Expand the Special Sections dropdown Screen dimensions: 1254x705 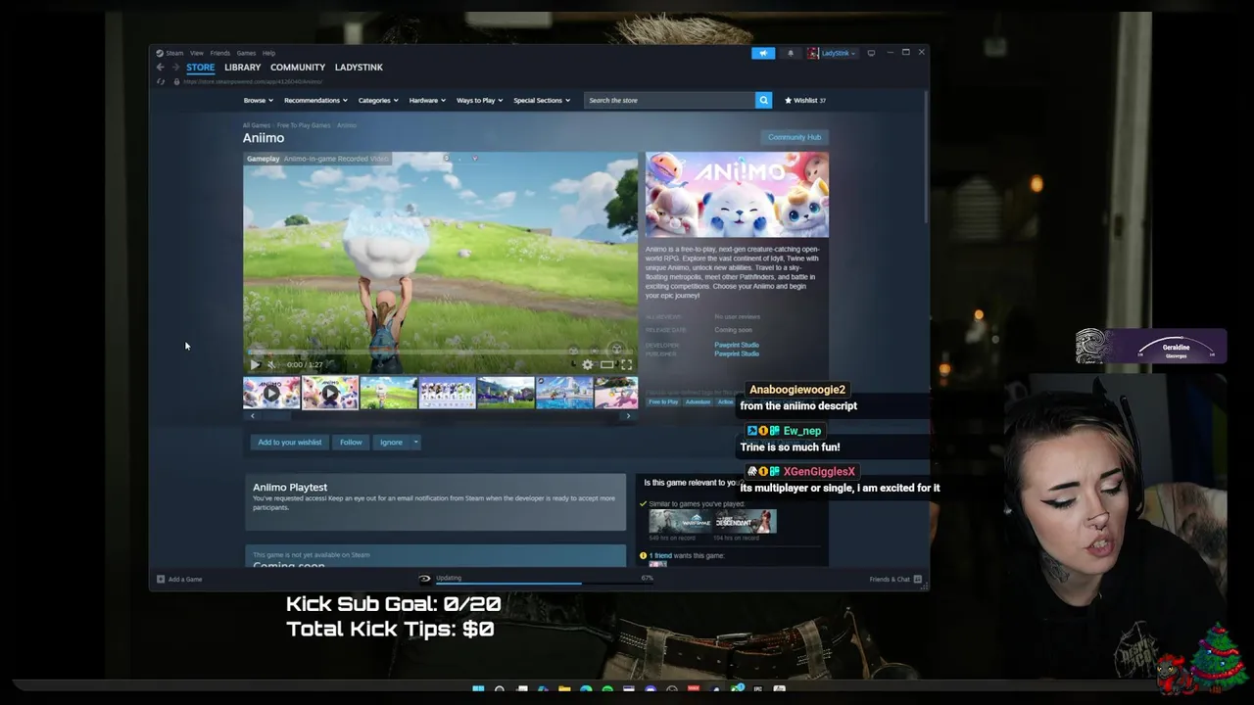(x=542, y=100)
